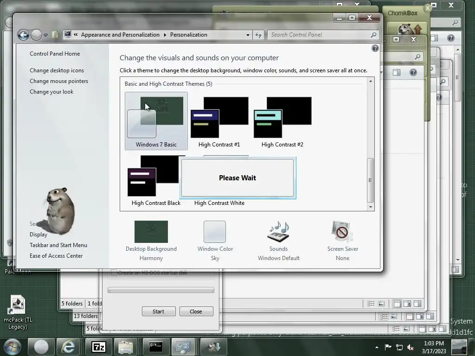This screenshot has width=475, height=356.
Task: Open Change mouse pointers link
Action: (x=59, y=81)
